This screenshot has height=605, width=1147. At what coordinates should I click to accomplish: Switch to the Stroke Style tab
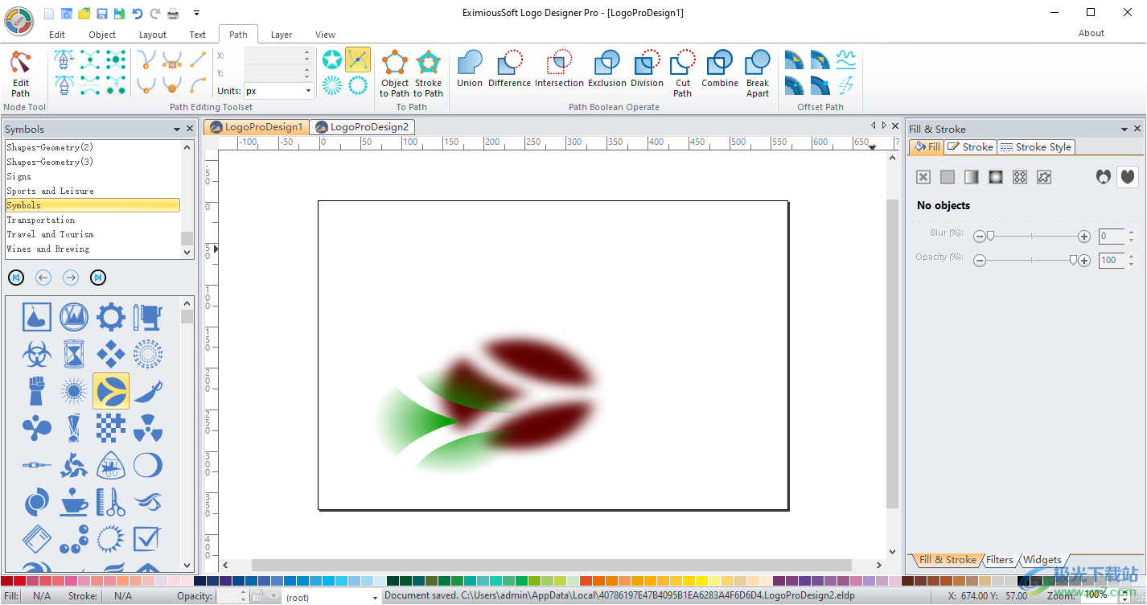1036,146
